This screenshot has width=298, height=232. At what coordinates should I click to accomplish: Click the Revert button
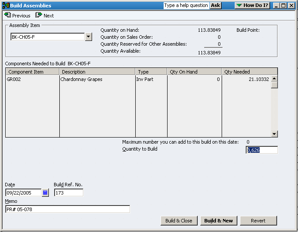[x=258, y=221]
